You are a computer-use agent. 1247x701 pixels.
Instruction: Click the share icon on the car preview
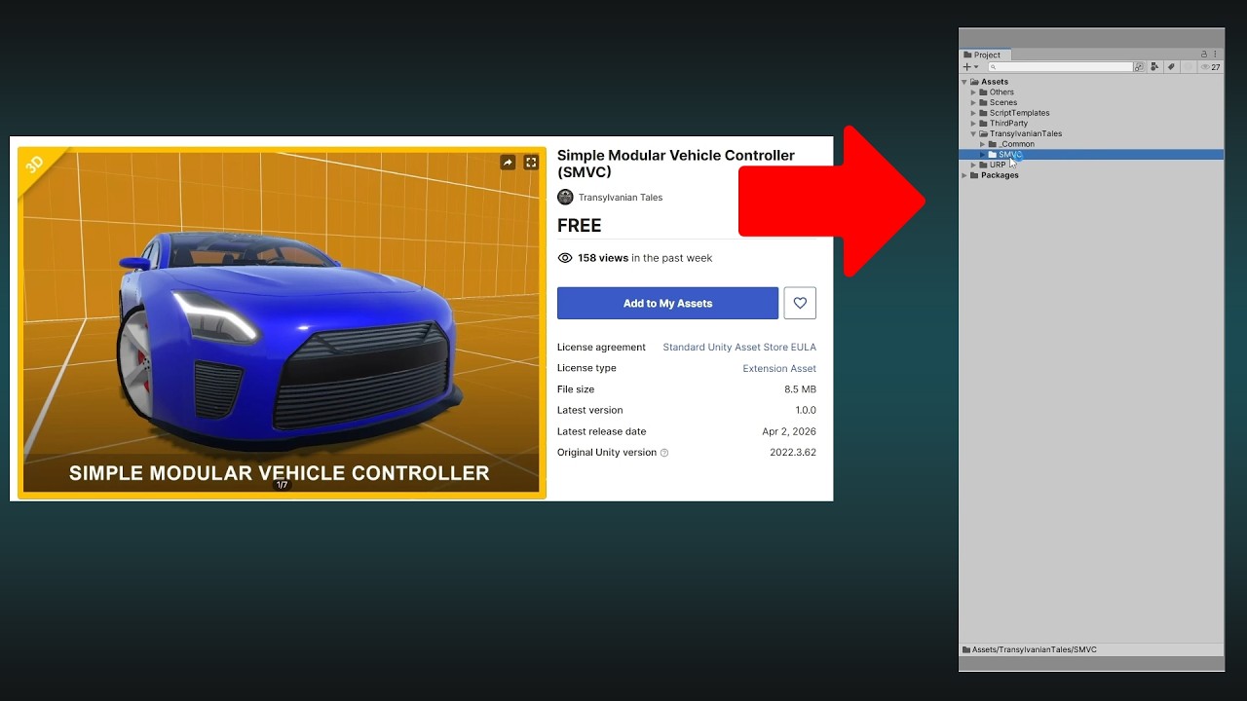coord(508,163)
